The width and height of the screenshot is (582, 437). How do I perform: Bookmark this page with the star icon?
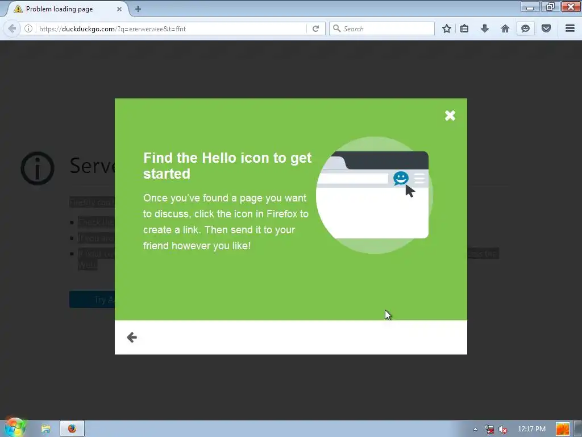coord(447,28)
